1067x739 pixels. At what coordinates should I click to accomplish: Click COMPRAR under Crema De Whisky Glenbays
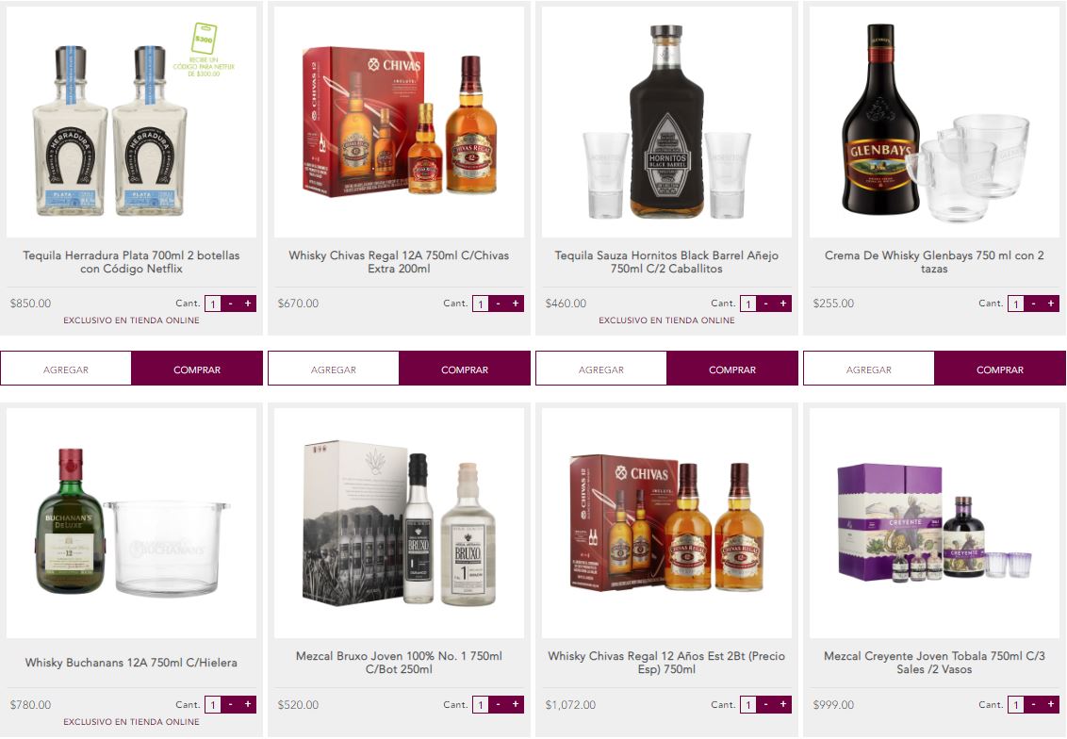(x=1000, y=369)
